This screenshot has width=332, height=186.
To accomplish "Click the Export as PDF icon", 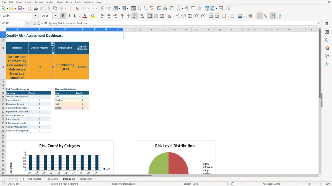I will pos(30,8).
